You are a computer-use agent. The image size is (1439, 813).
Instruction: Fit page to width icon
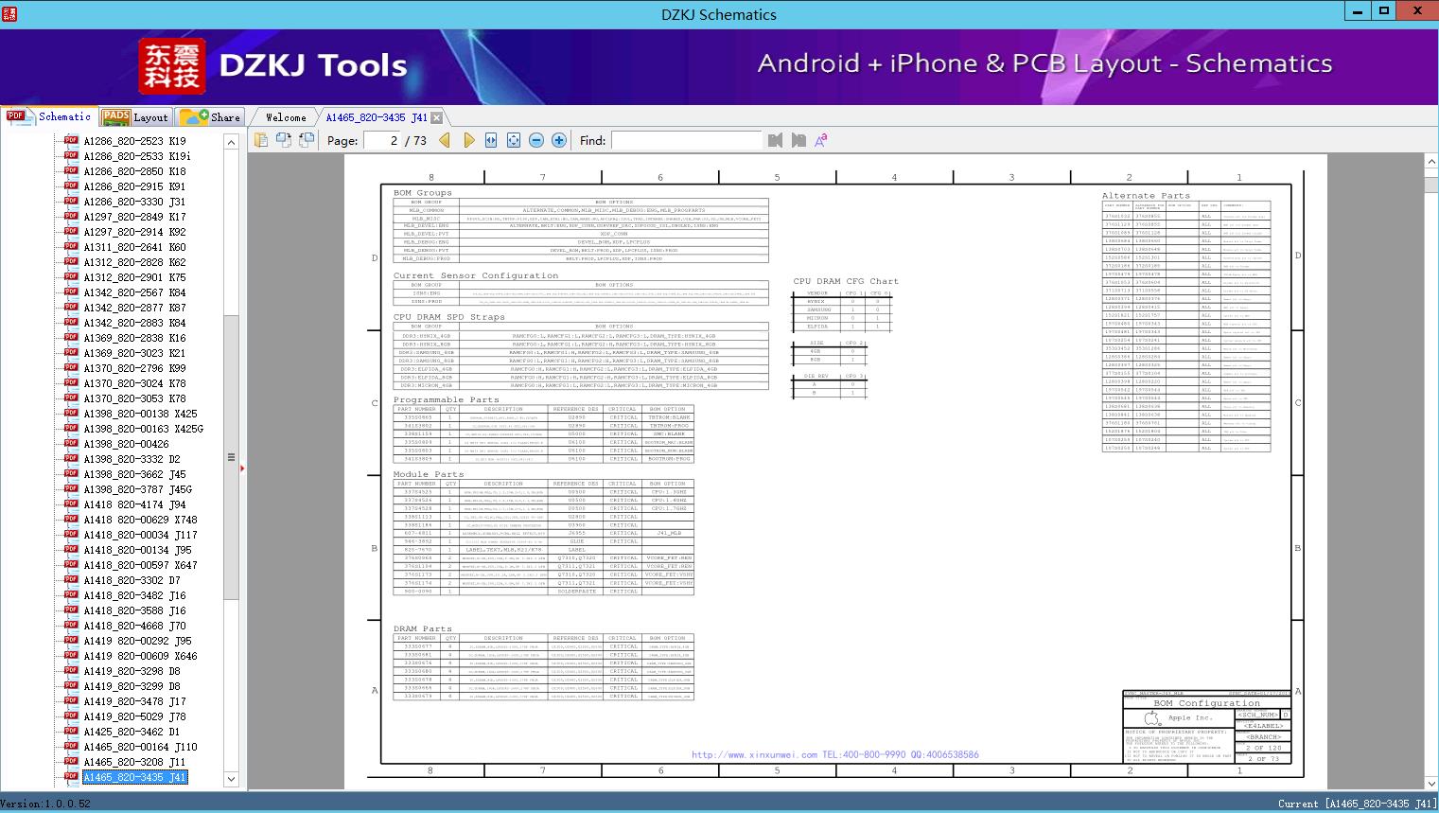point(491,140)
